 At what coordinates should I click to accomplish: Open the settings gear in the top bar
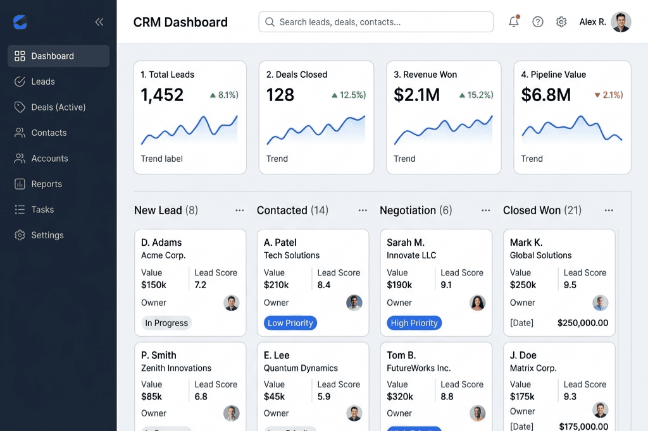[561, 21]
